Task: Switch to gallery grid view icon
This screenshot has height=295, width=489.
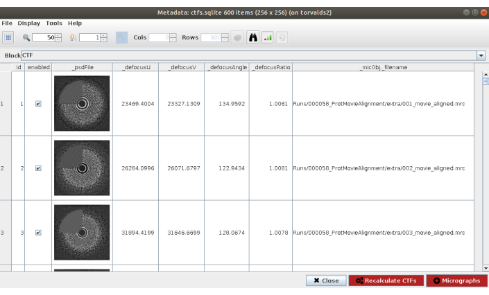Action: [x=8, y=37]
